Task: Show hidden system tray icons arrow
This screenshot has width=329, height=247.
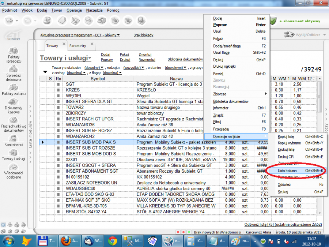Action: pos(255,241)
